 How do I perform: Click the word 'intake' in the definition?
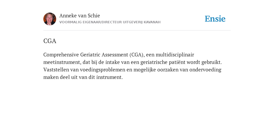click(x=112, y=62)
